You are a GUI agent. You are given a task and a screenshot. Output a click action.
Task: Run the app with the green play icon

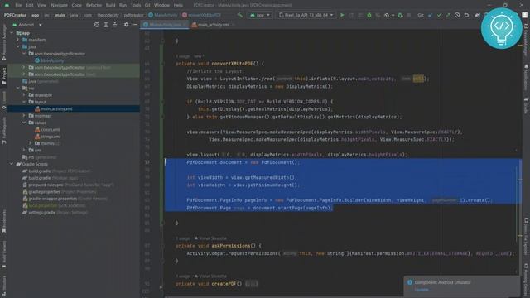pos(342,15)
